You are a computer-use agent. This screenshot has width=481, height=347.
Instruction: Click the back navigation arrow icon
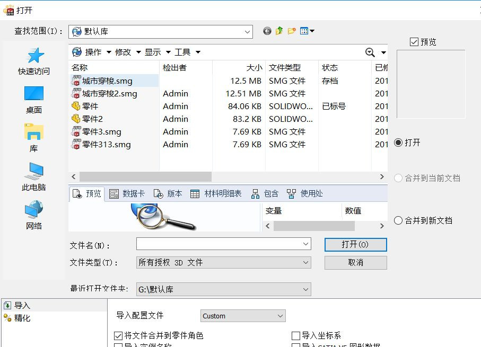(267, 31)
